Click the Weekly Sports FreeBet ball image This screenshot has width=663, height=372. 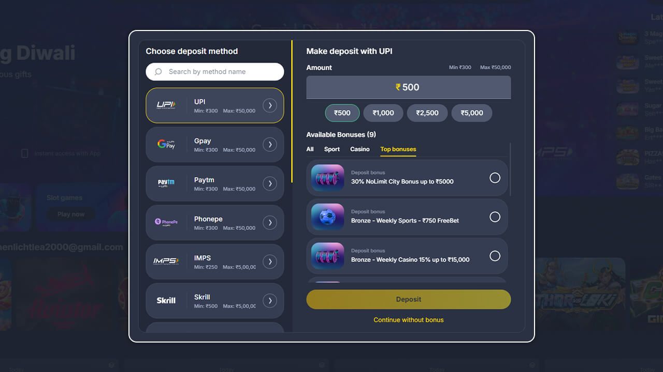(328, 216)
